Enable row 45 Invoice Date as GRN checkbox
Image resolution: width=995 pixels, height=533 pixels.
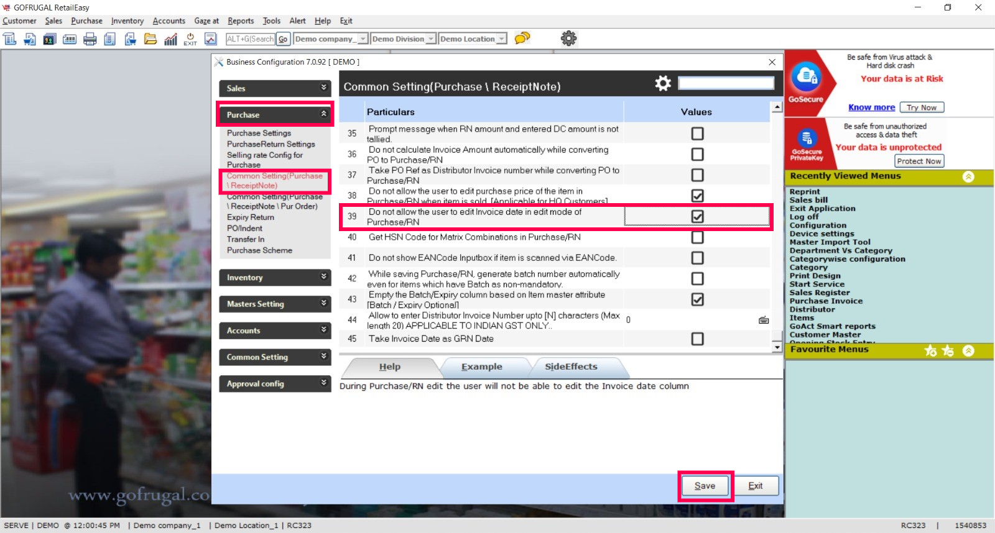pyautogui.click(x=698, y=339)
